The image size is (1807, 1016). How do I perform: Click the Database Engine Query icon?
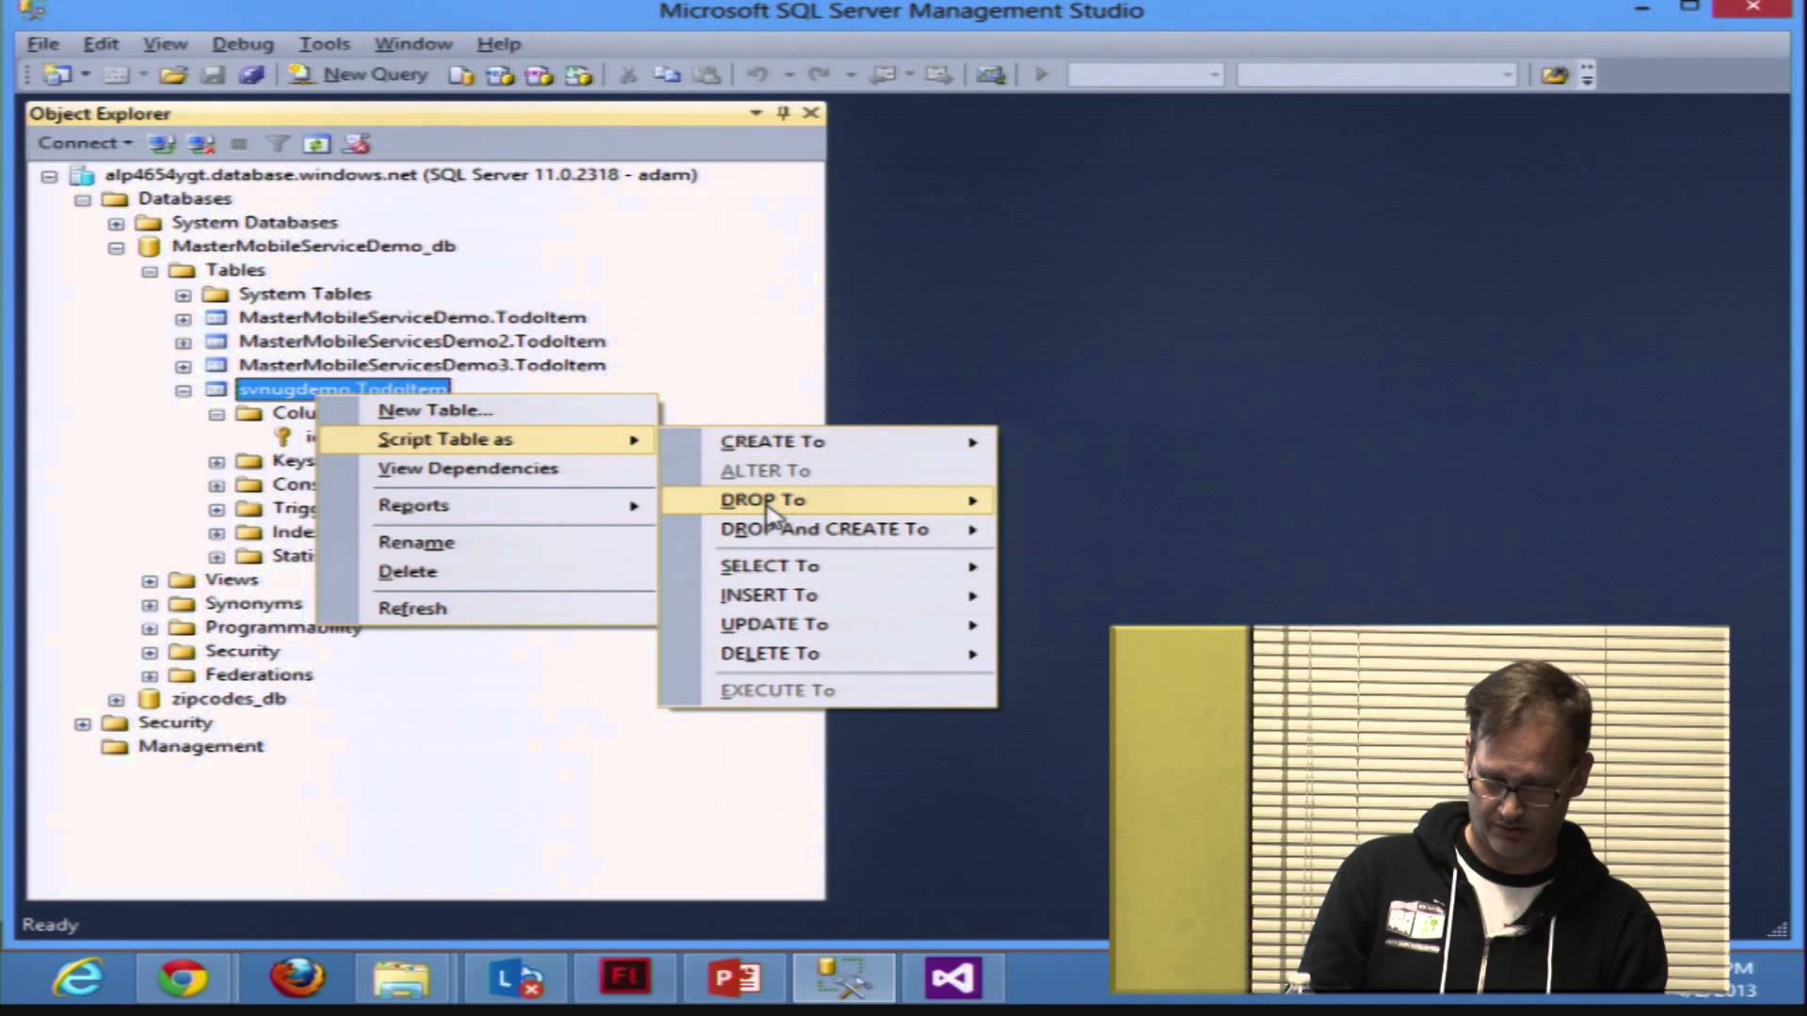tap(461, 75)
